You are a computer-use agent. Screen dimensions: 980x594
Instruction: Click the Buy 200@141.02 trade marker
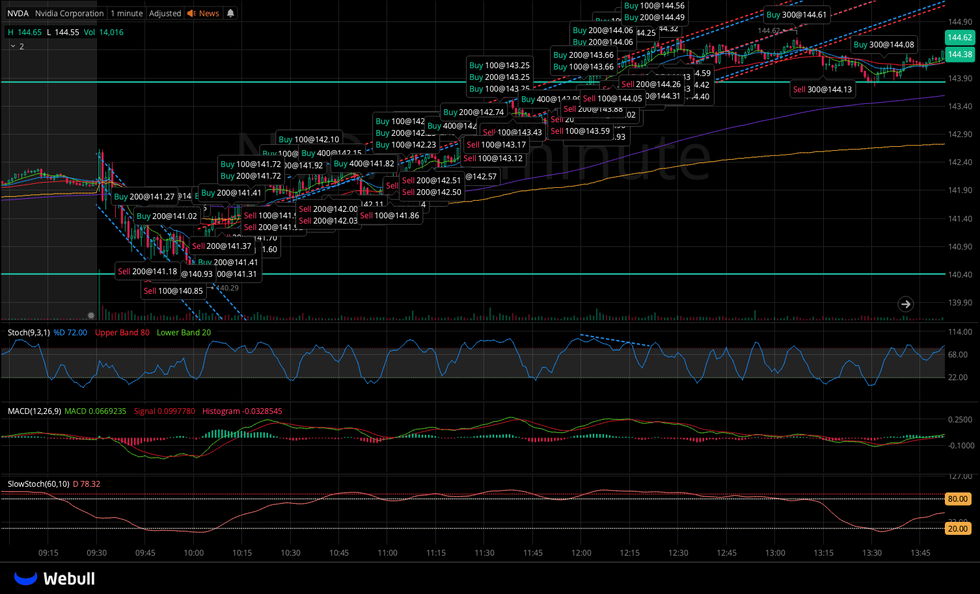pyautogui.click(x=167, y=216)
